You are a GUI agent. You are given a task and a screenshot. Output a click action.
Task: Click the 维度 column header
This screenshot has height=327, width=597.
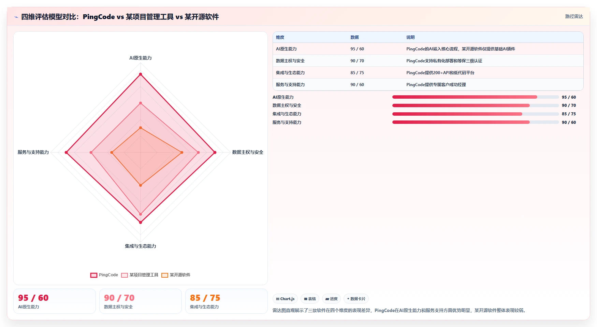pos(280,37)
